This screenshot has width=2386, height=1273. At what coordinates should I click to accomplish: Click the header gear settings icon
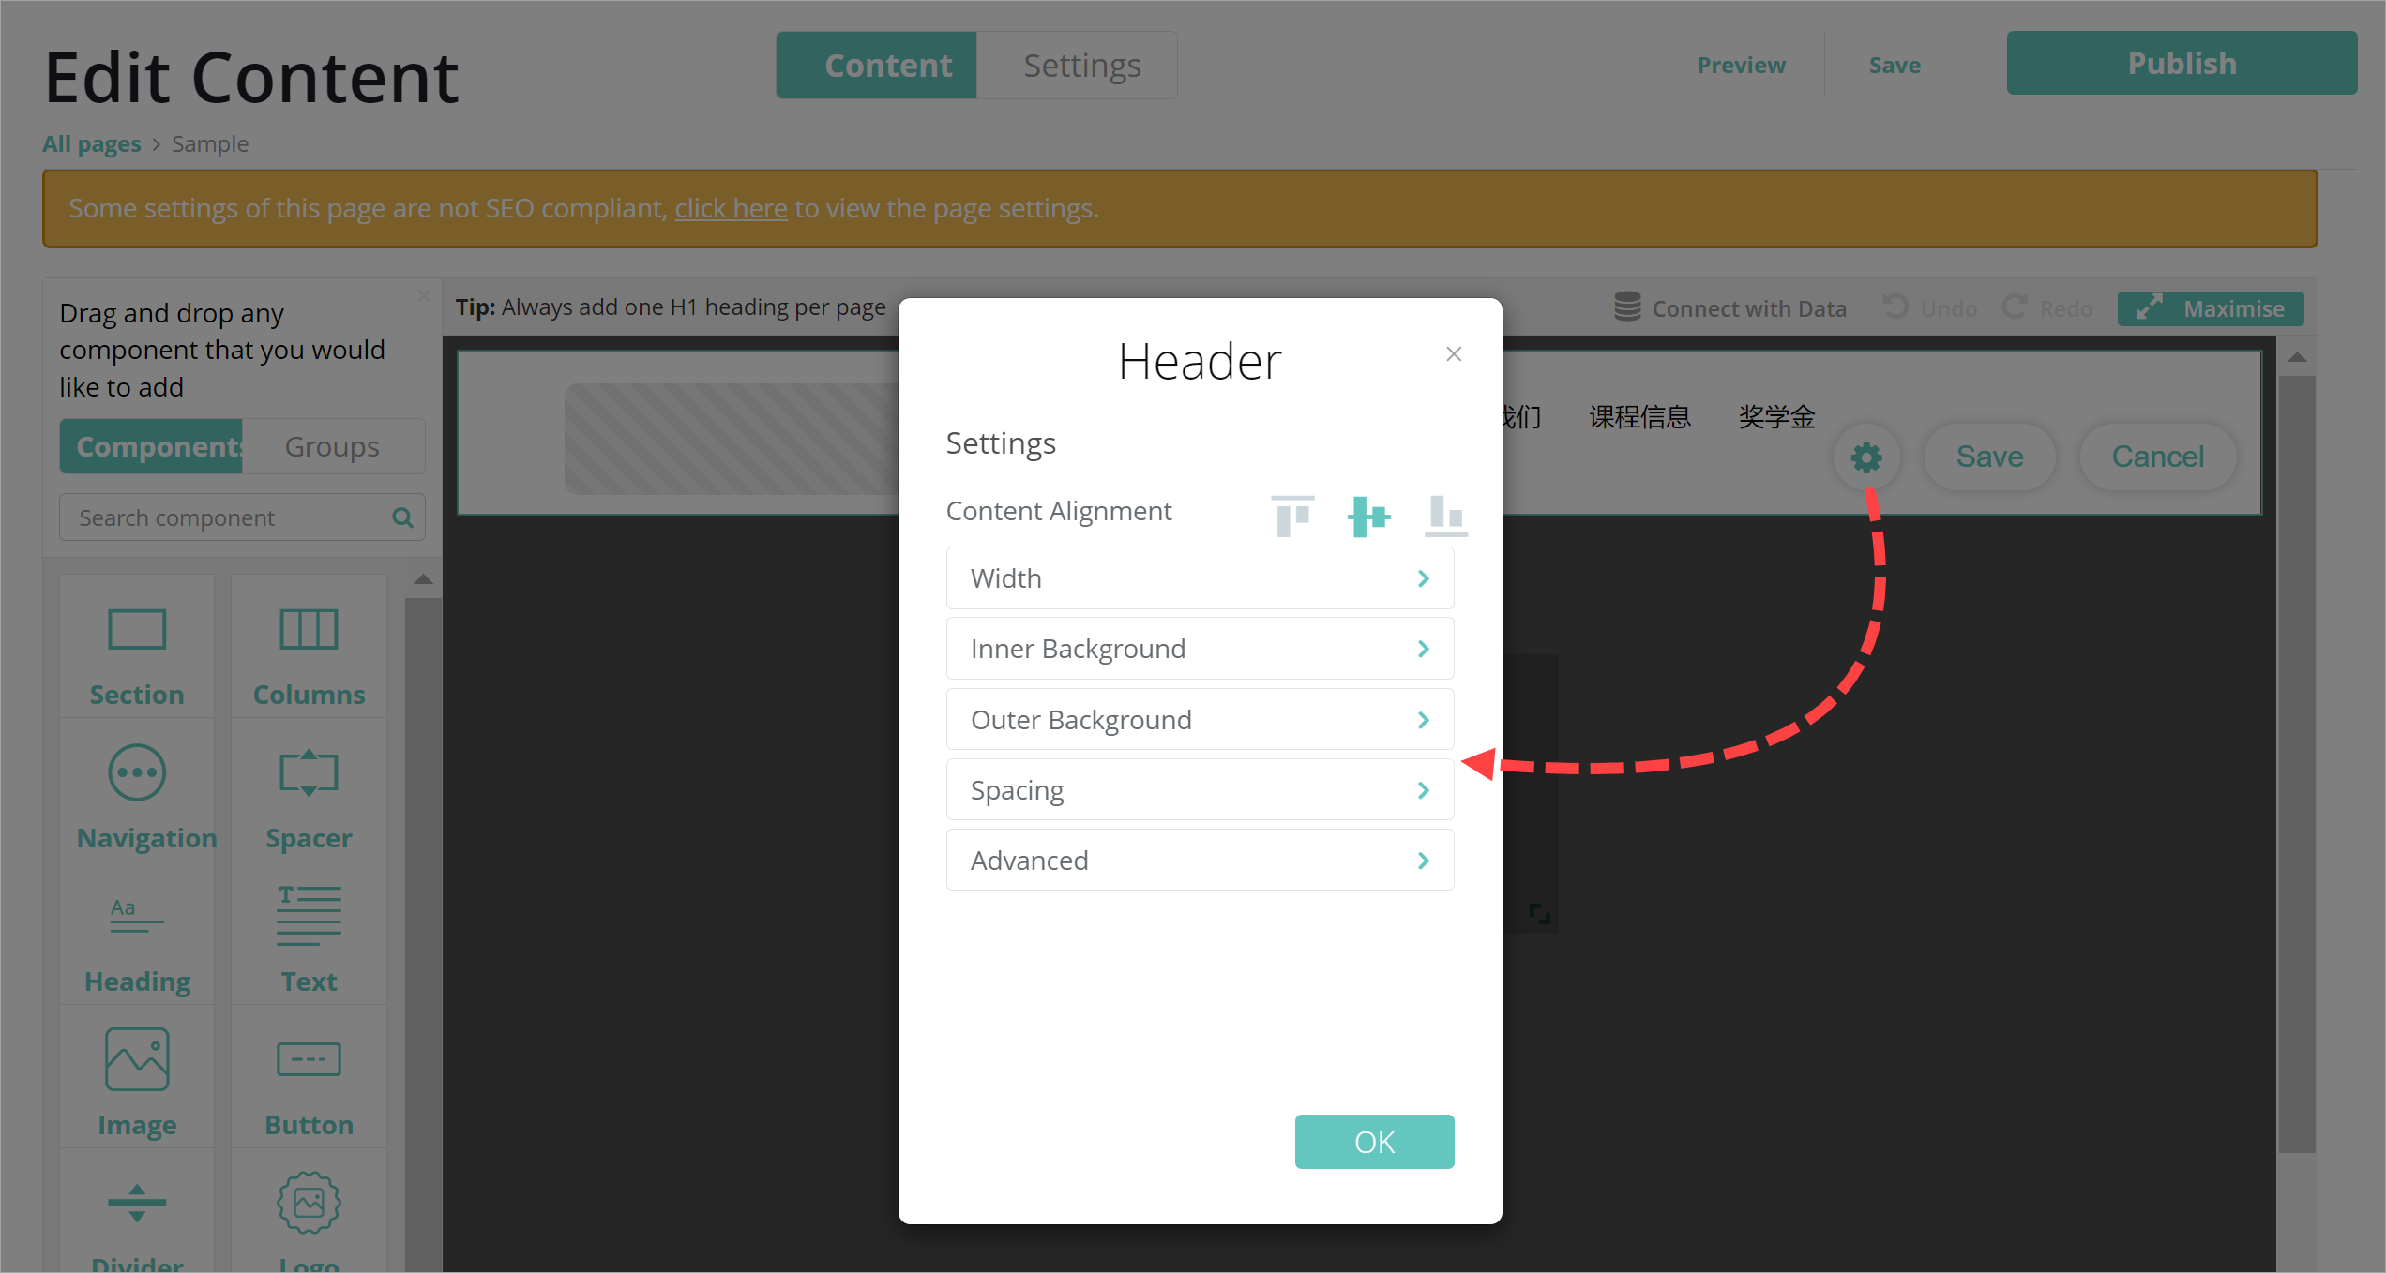(1865, 457)
